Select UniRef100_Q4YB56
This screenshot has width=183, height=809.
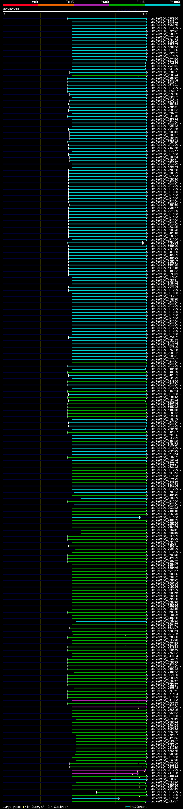[164, 738]
